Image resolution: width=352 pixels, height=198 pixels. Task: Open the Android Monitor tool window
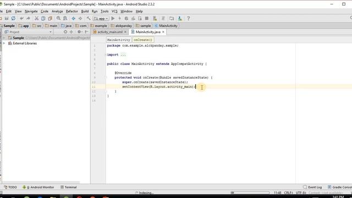click(38, 187)
